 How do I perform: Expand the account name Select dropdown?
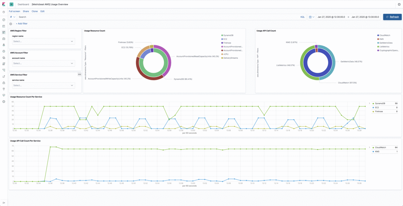point(43,63)
